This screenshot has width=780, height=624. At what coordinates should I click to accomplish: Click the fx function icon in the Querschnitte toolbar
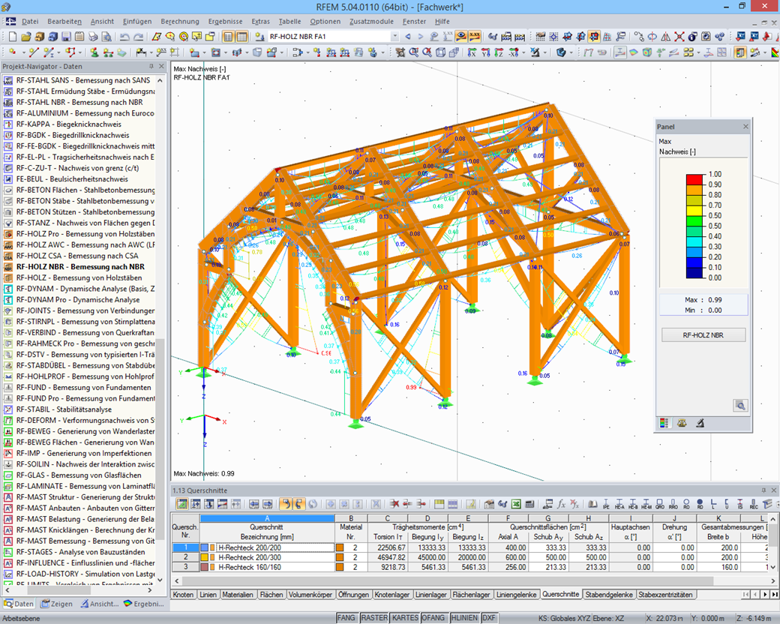(x=560, y=504)
